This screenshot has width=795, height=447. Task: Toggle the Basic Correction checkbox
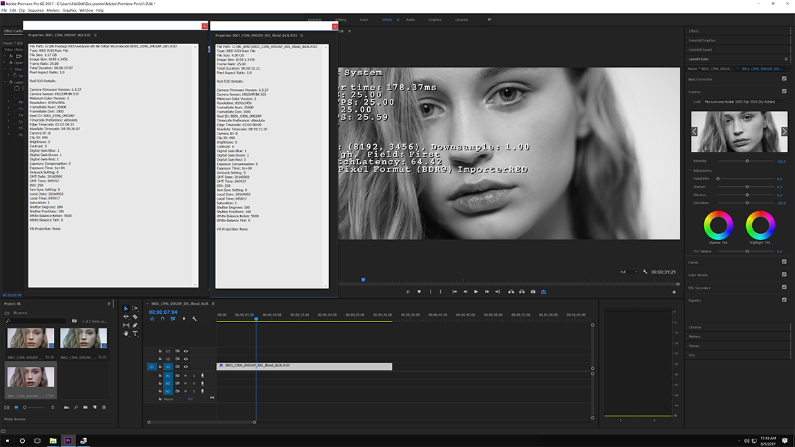coord(784,79)
